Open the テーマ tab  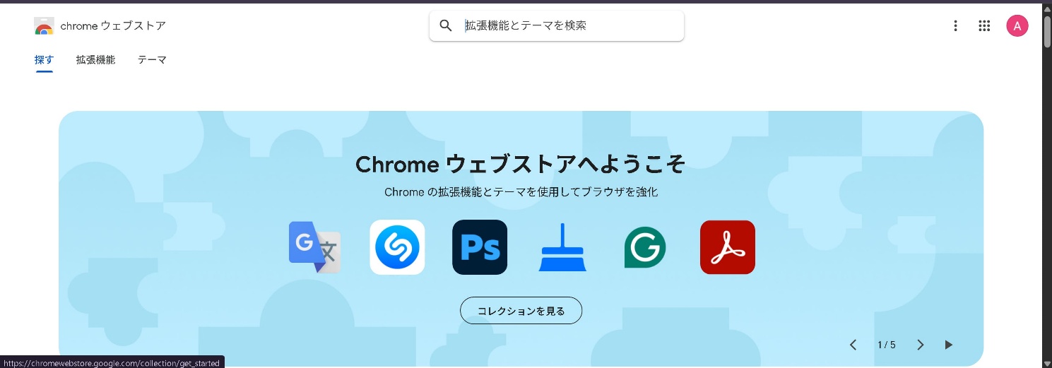coord(152,60)
